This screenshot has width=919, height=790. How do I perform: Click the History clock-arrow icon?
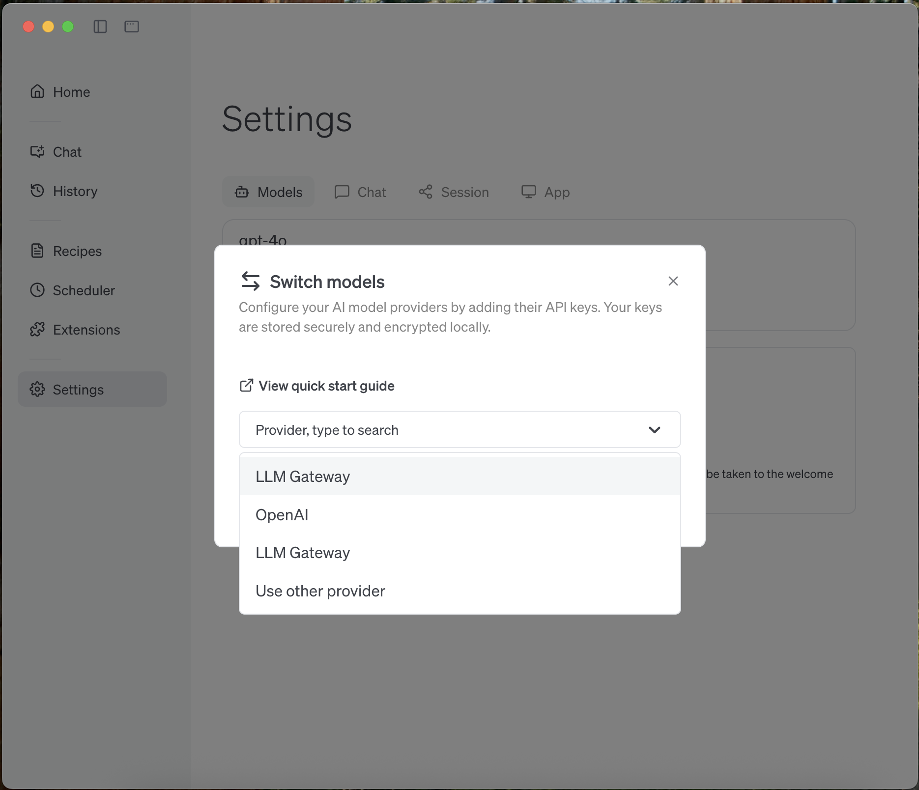[37, 191]
